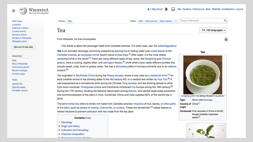Follow the caffeine link
The width and height of the screenshot is (253, 142).
pos(172,67)
